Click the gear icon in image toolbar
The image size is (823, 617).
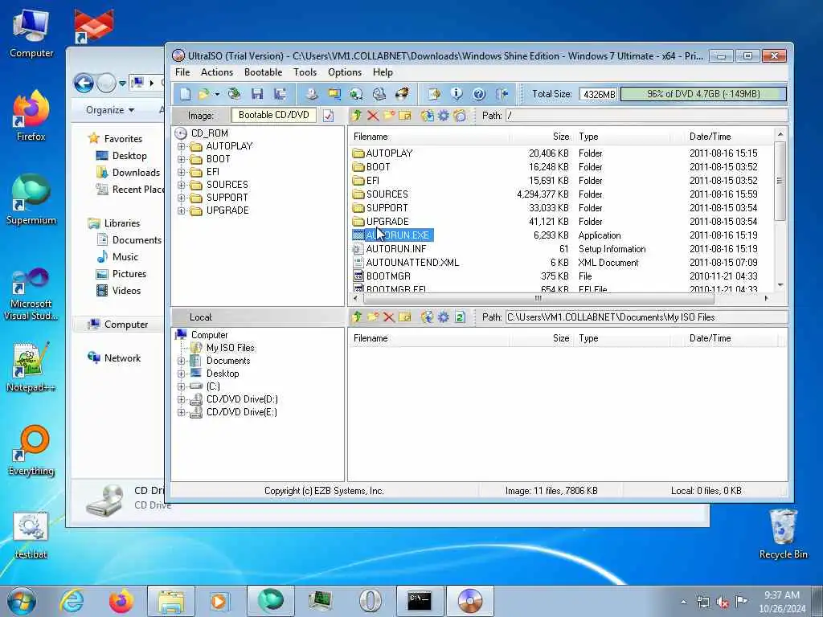tap(444, 116)
